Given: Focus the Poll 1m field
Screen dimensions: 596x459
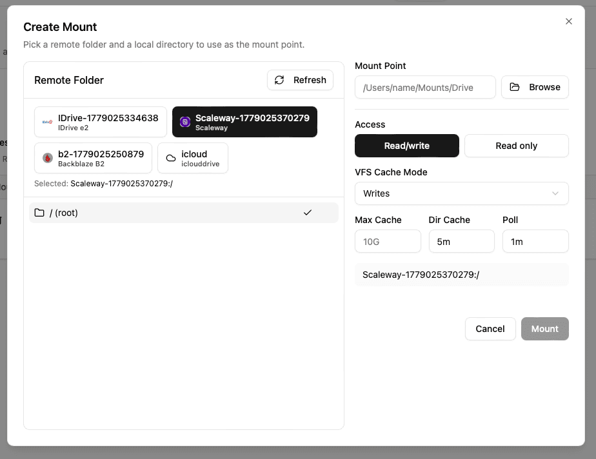Looking at the screenshot, I should pos(535,241).
